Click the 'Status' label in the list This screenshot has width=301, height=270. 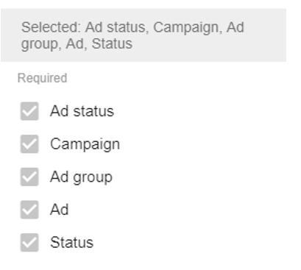point(71,243)
